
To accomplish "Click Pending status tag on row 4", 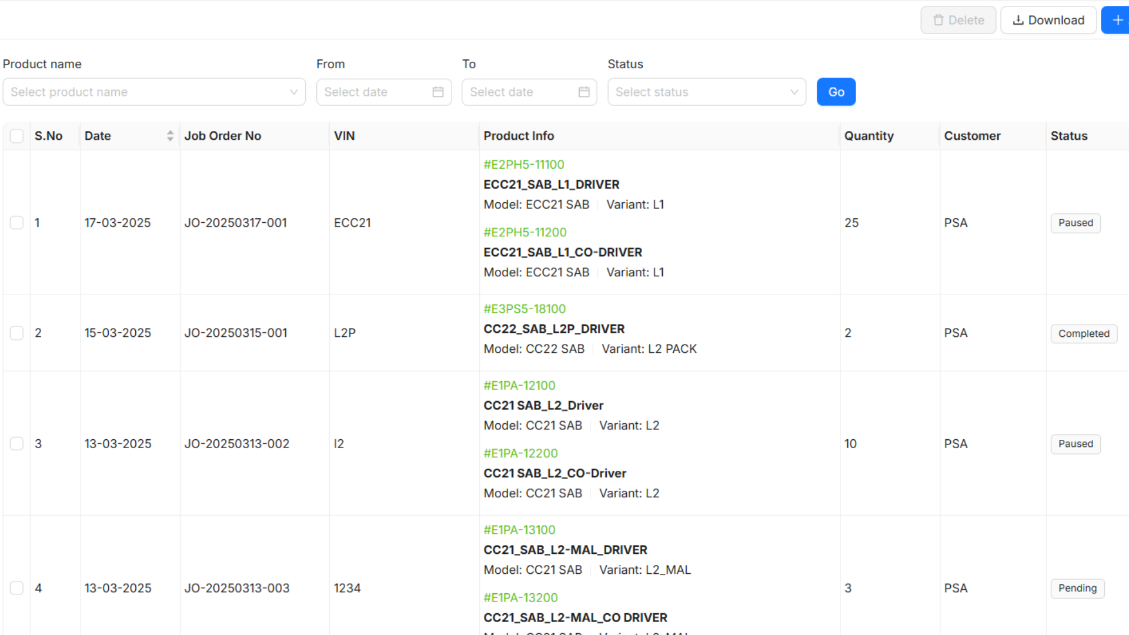I will (1077, 588).
